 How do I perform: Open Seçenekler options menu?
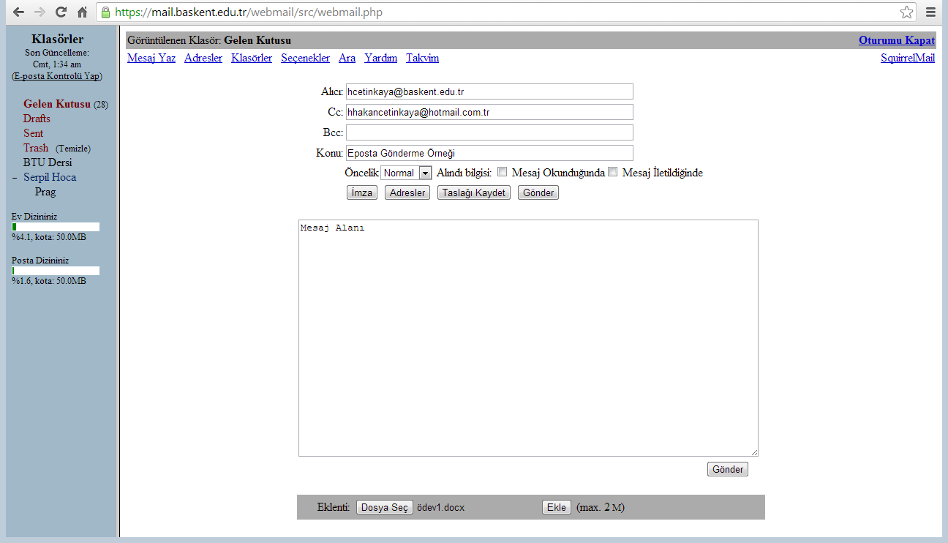[x=305, y=58]
